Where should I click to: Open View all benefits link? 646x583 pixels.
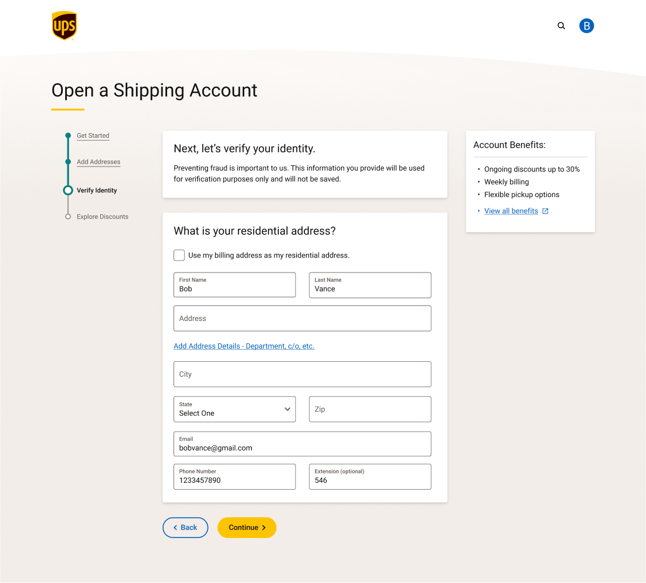(511, 211)
